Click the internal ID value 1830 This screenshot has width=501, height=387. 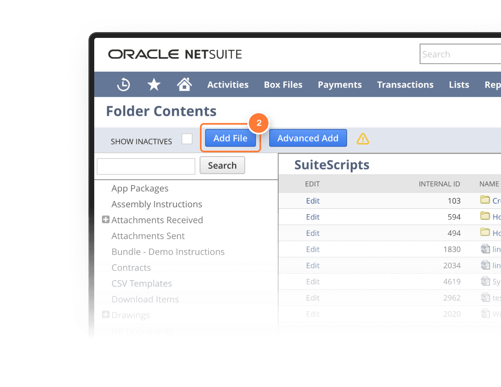point(452,249)
